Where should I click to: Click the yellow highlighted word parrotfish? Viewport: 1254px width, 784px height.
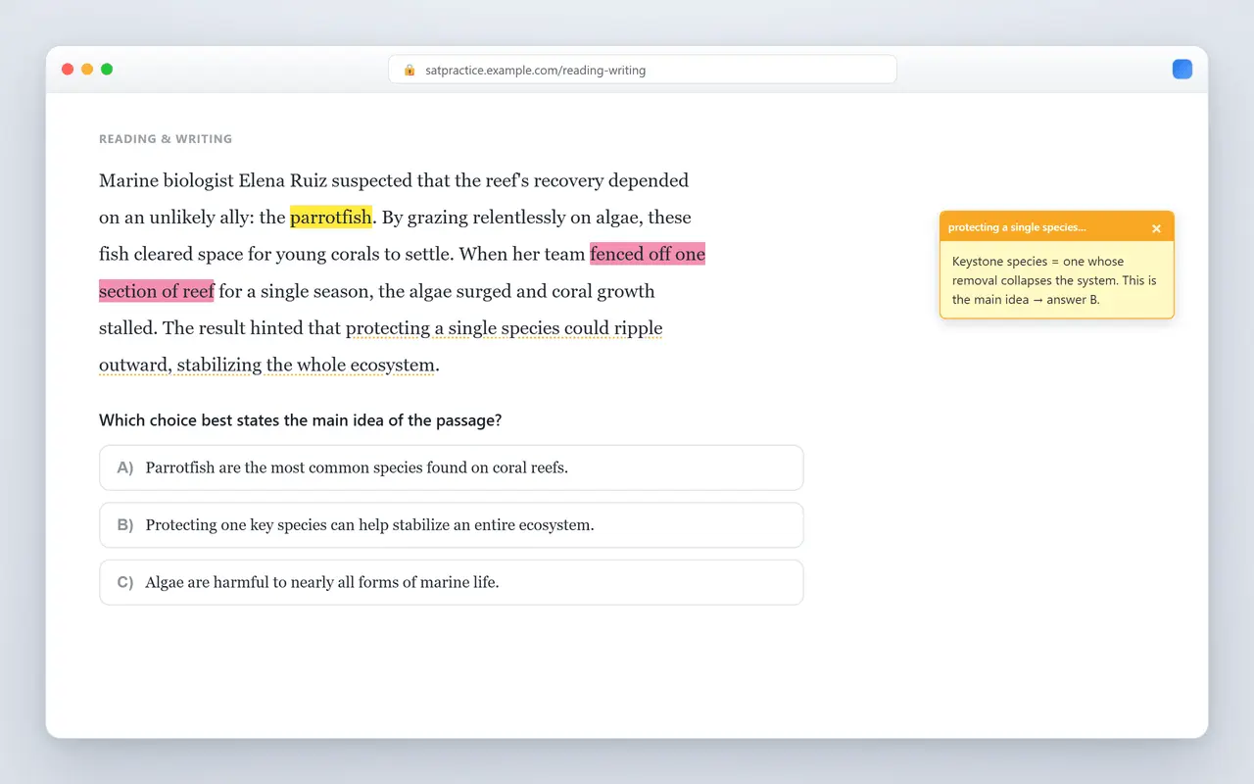pos(331,218)
